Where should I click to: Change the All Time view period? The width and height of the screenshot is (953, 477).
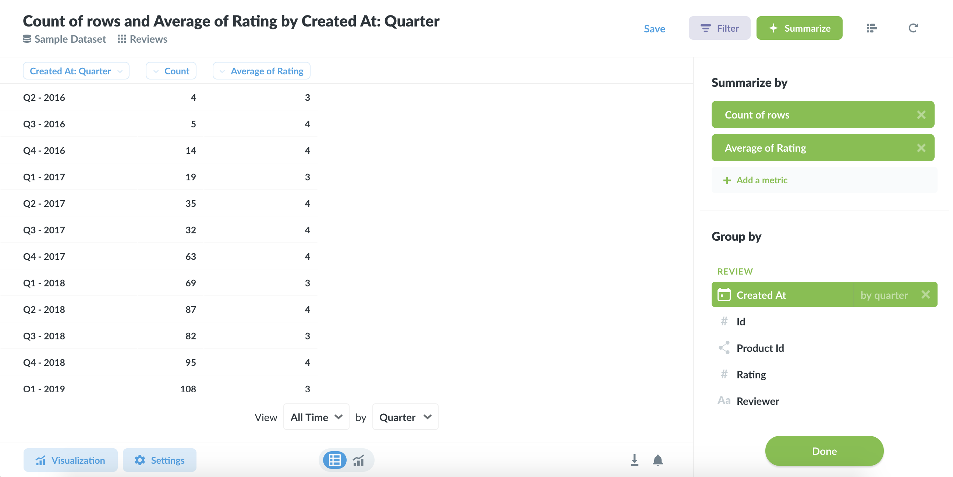click(316, 417)
